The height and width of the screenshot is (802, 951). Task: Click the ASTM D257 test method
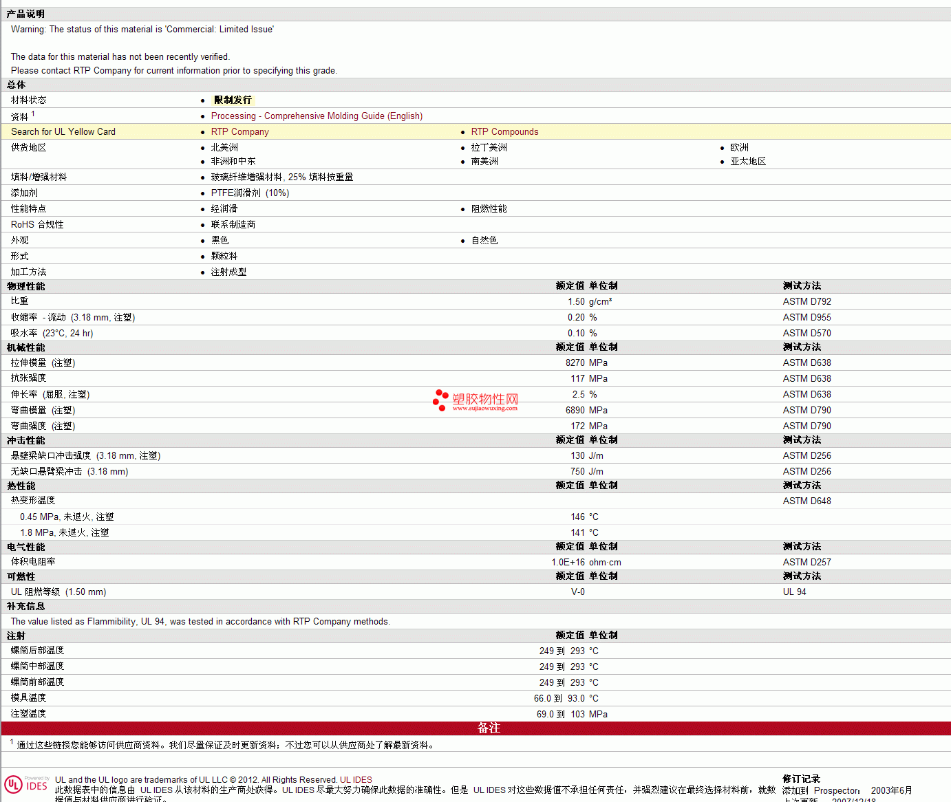(x=806, y=563)
